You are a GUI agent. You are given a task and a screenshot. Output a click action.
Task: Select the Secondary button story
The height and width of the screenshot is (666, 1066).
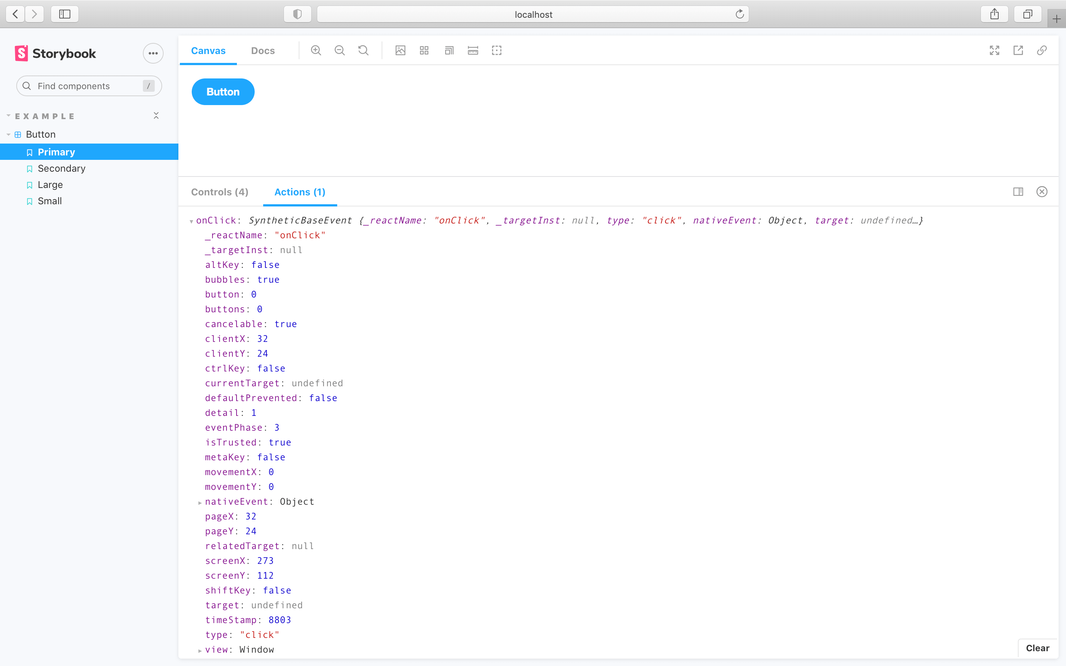[61, 168]
